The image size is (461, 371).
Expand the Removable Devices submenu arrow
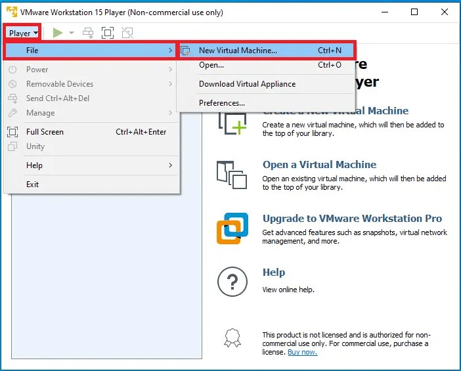171,84
